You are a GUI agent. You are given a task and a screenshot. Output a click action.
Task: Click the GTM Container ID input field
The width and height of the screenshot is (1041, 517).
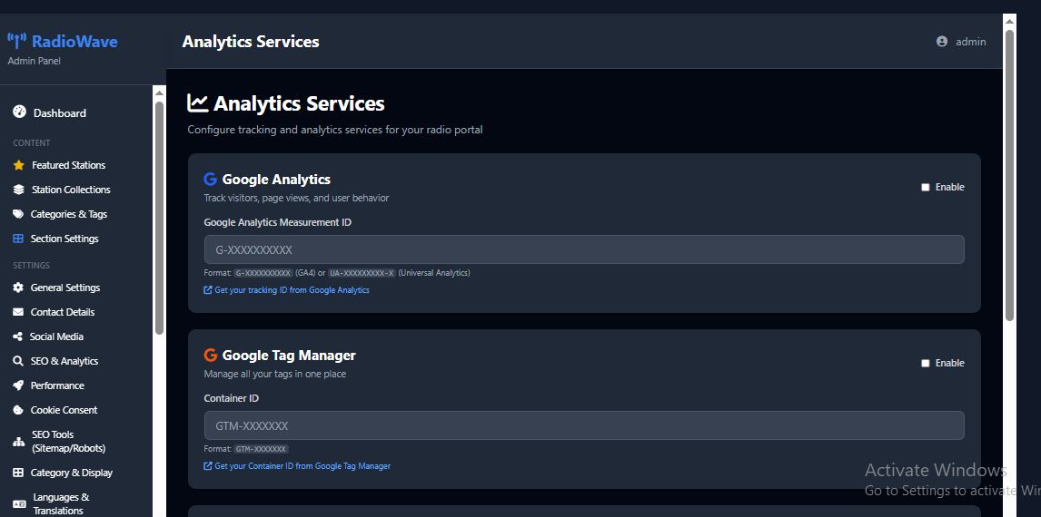pos(583,425)
